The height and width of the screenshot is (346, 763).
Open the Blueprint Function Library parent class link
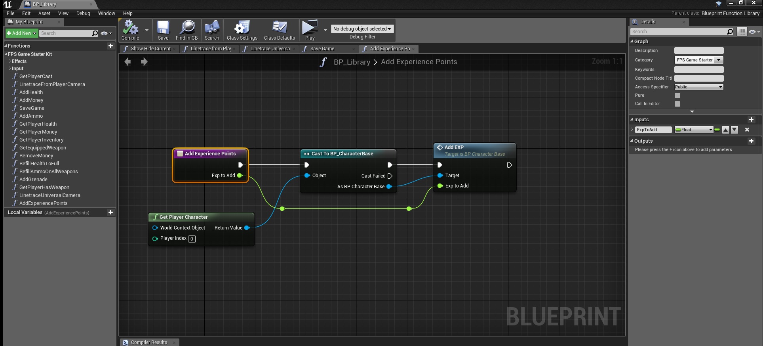[730, 13]
